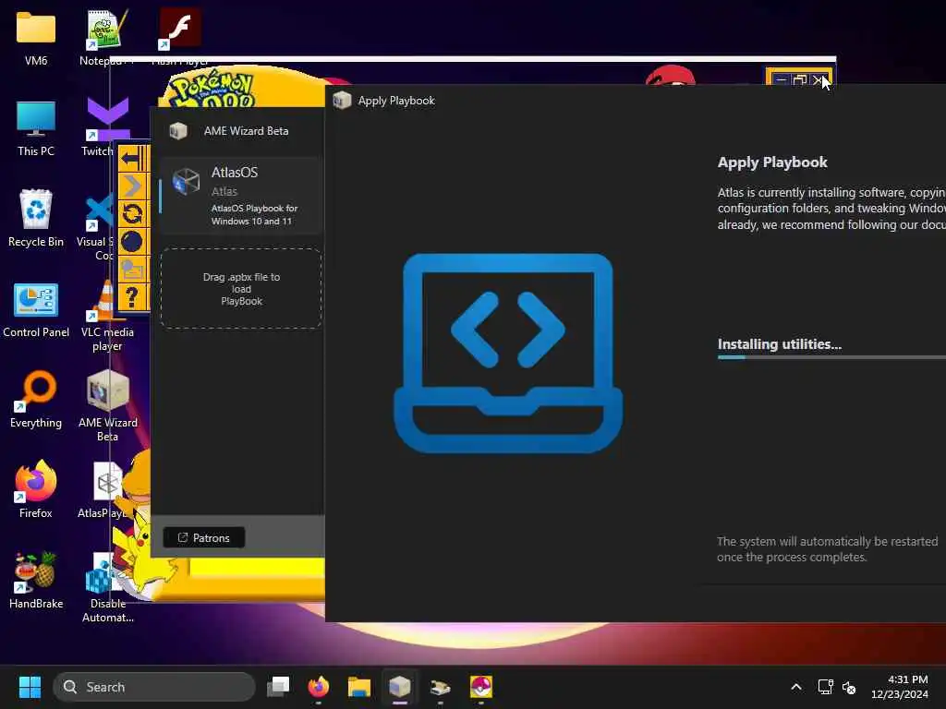Click the greyed forward chevron toolbar button

pos(131,186)
